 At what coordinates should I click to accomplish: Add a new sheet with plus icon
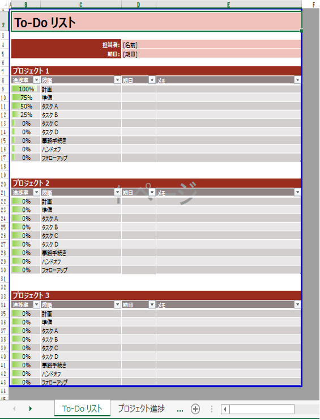(195, 409)
